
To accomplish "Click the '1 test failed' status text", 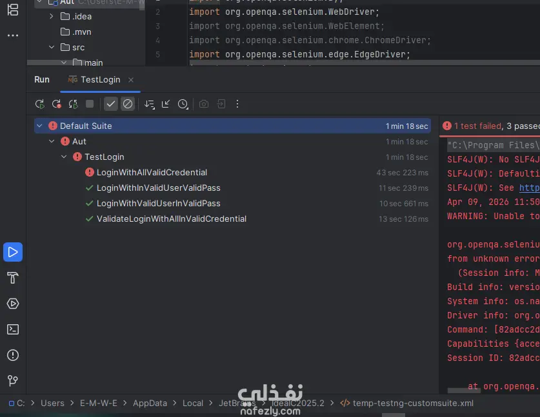I will [x=477, y=126].
